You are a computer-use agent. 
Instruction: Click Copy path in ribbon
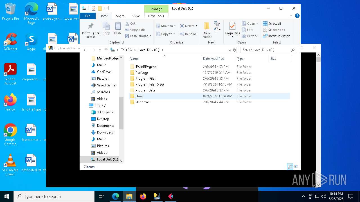(135, 30)
